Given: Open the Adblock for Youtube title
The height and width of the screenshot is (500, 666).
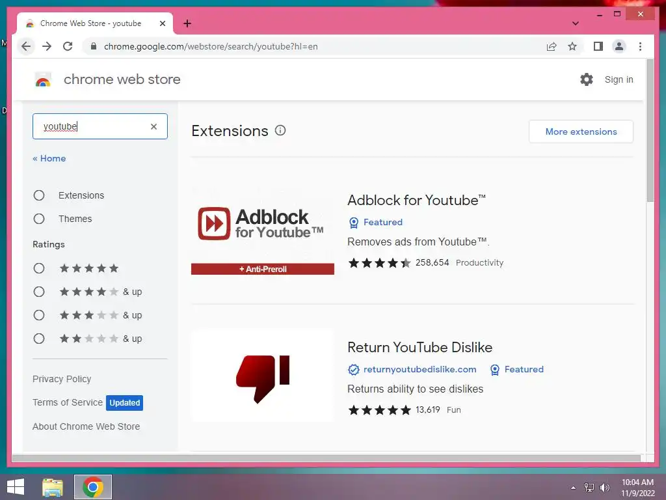Looking at the screenshot, I should click(x=416, y=200).
